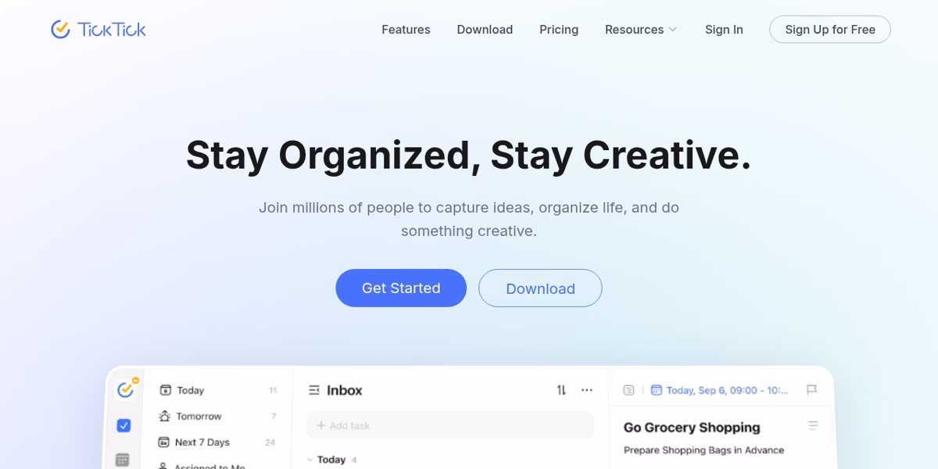Open the Features page
938x469 pixels.
[406, 30]
